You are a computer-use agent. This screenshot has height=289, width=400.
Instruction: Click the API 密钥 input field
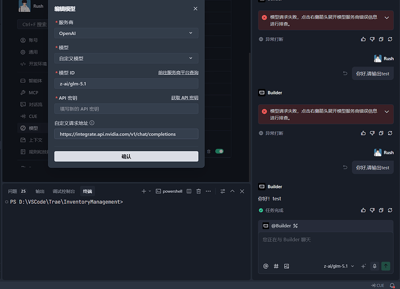coord(126,109)
